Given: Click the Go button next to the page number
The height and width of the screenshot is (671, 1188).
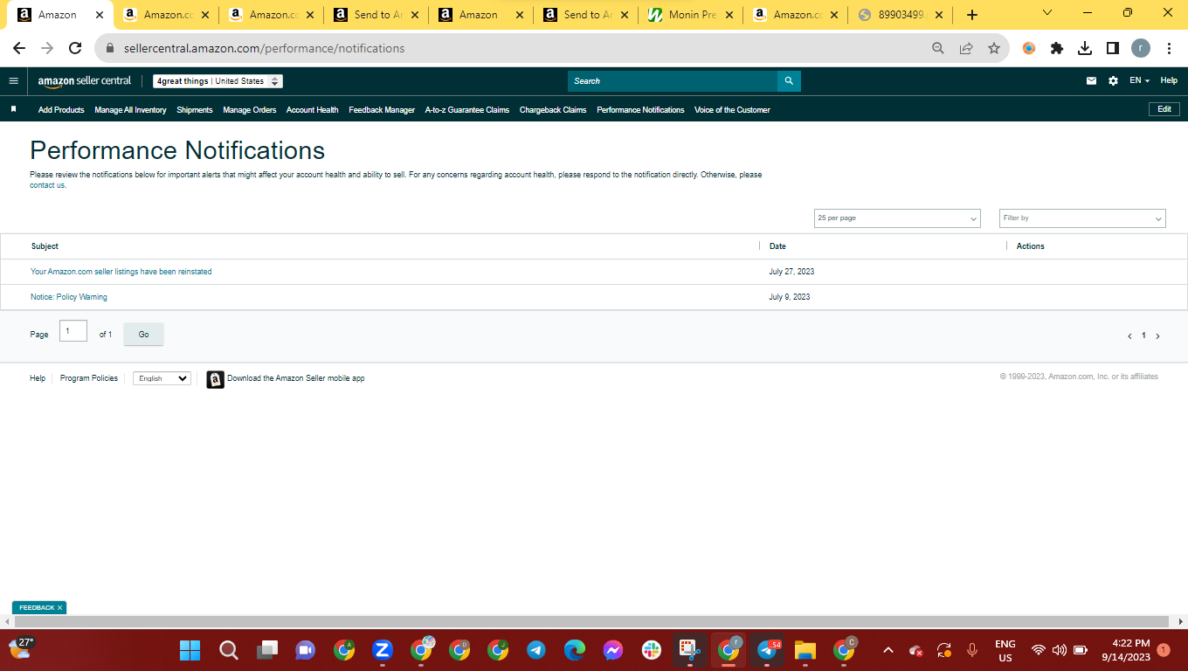Looking at the screenshot, I should [143, 335].
